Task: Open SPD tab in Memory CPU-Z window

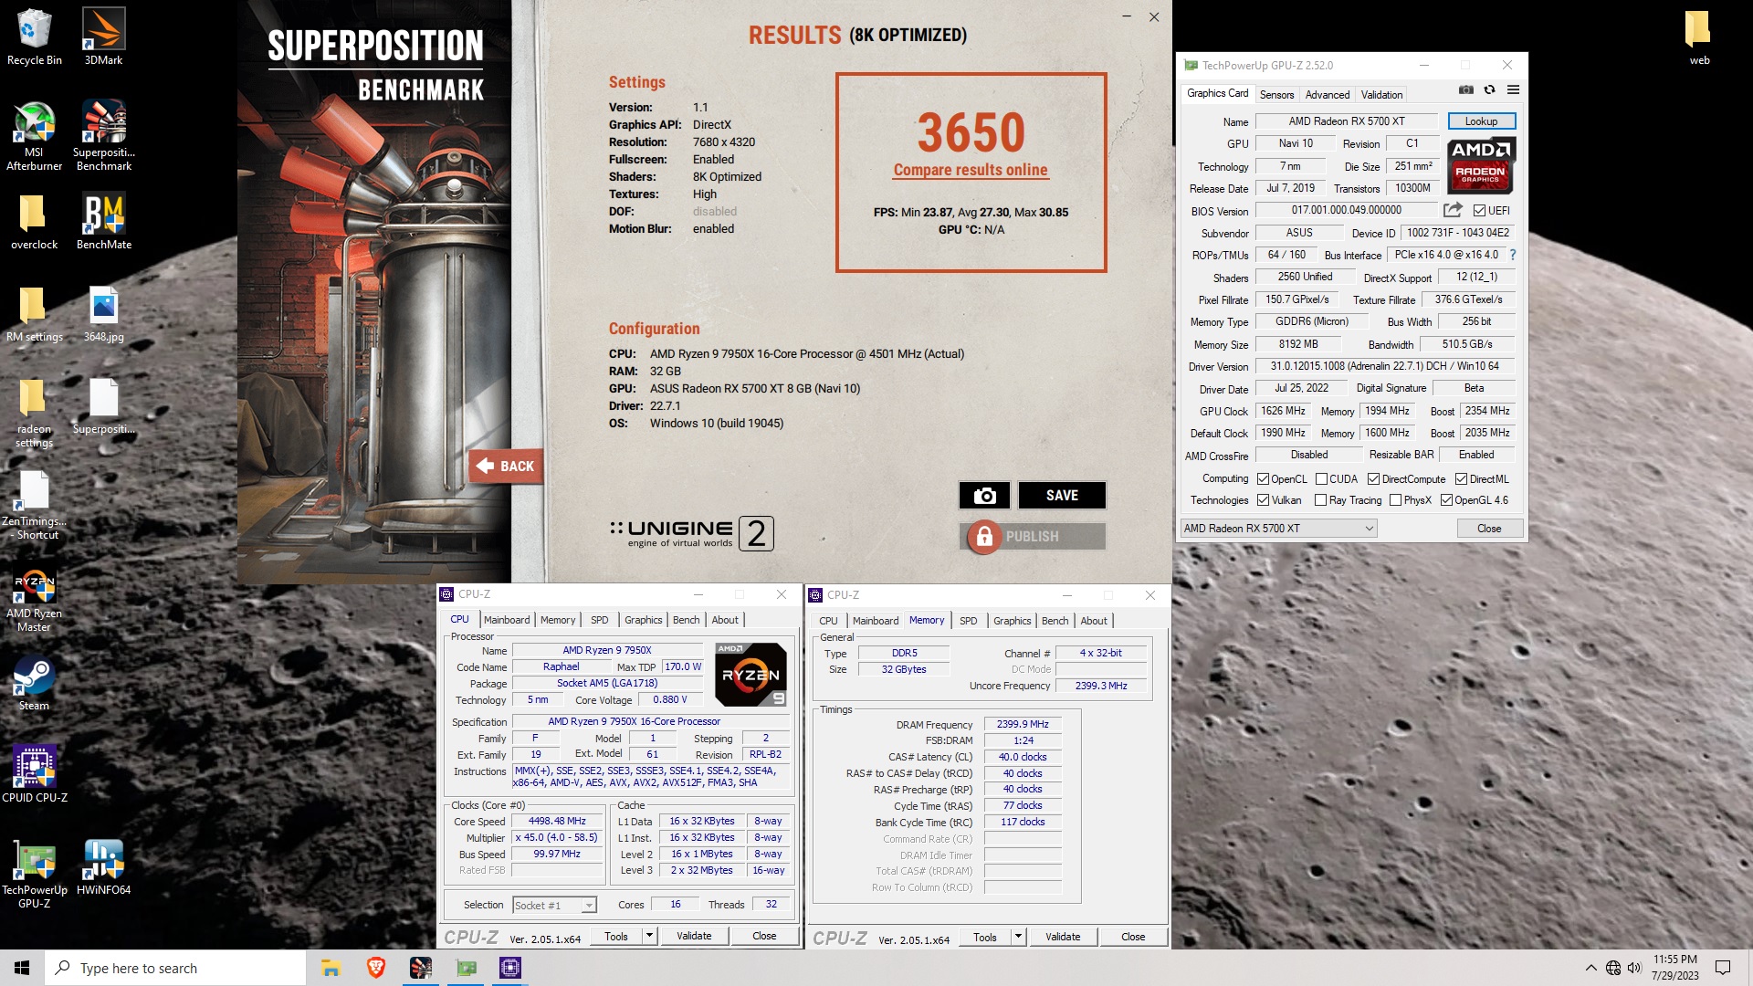Action: pyautogui.click(x=968, y=621)
